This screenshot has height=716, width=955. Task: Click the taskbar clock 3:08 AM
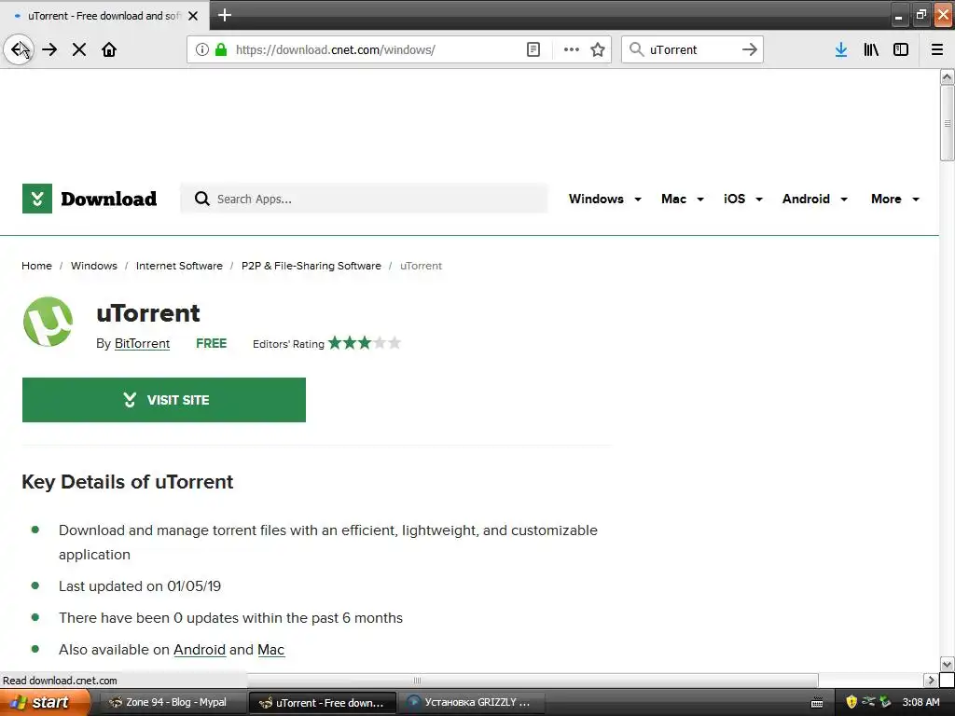click(x=920, y=702)
